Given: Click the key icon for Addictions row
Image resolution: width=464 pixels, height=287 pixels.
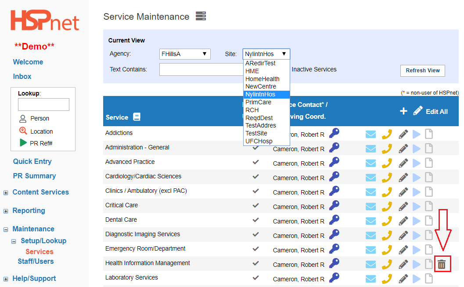Looking at the screenshot, I should [334, 133].
